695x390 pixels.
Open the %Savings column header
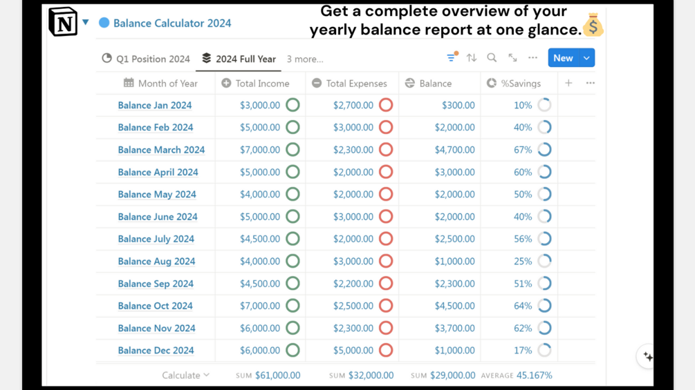tap(514, 83)
